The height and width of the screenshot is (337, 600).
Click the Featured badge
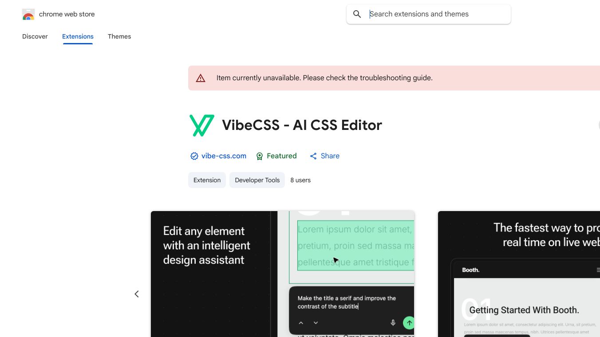[x=276, y=156]
